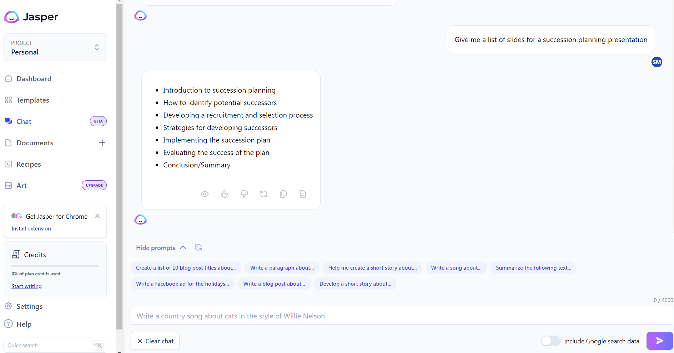Send the chat message
This screenshot has height=353, width=674.
click(660, 341)
